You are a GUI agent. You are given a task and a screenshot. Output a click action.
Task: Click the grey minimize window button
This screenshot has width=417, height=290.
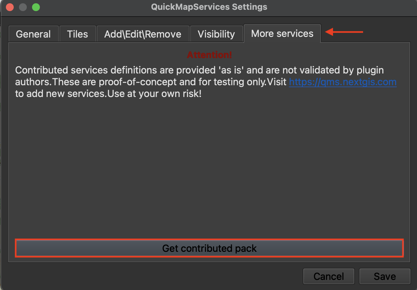tap(23, 7)
